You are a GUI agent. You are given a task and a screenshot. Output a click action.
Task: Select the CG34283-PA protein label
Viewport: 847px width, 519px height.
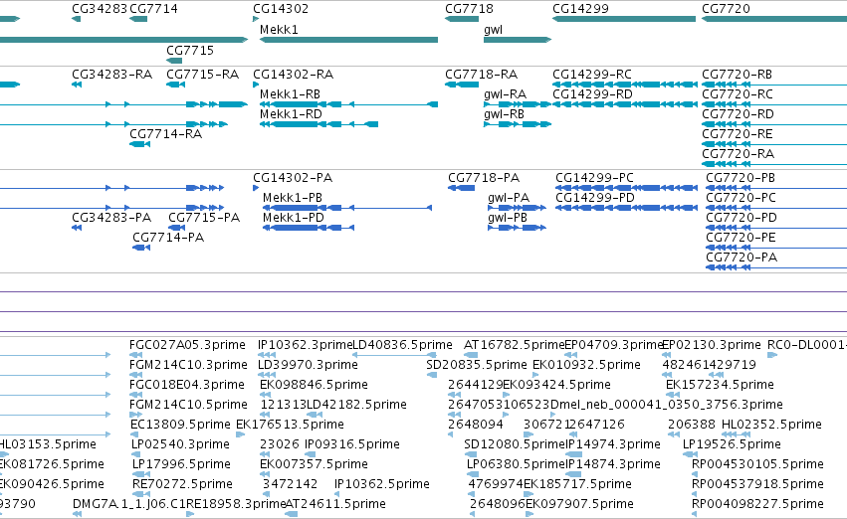coord(111,218)
